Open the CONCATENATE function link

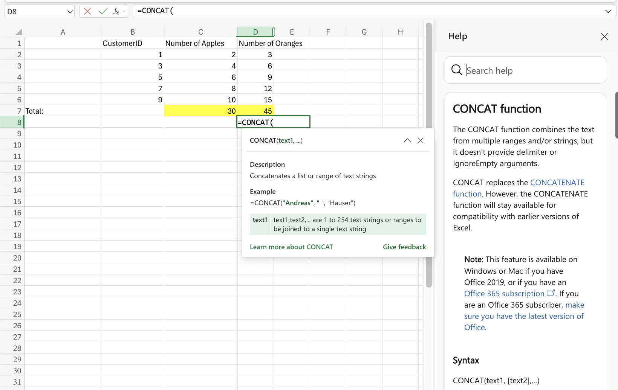point(557,182)
